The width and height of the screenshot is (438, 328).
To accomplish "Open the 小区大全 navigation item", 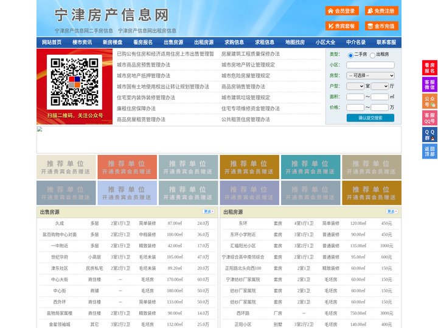I will 325,43.
